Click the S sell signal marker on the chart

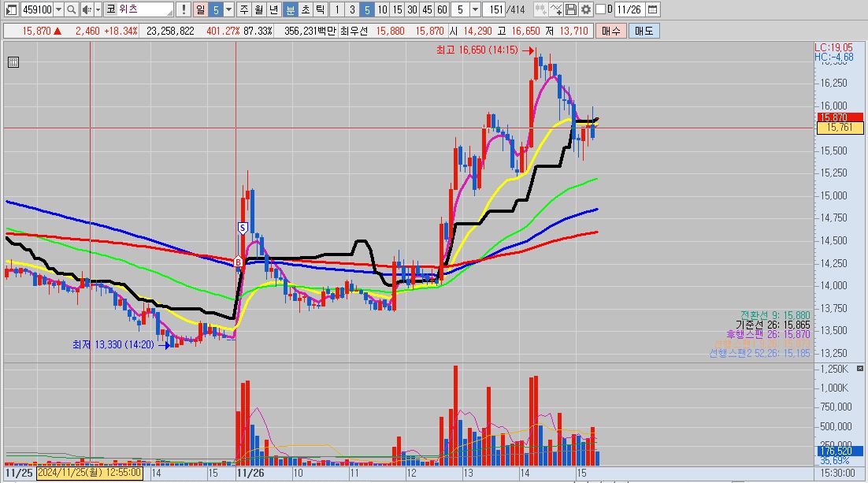point(243,228)
